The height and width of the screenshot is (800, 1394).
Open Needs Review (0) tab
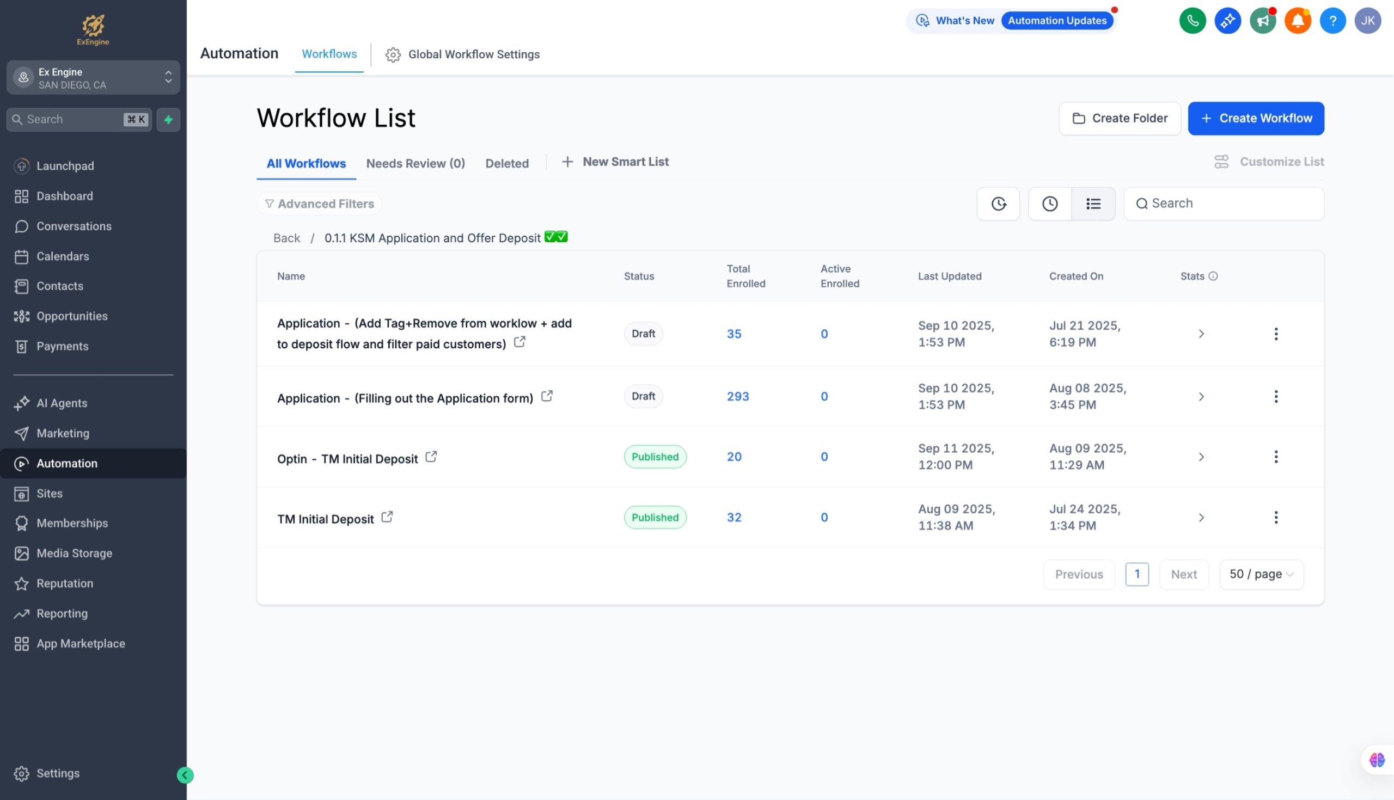tap(415, 163)
